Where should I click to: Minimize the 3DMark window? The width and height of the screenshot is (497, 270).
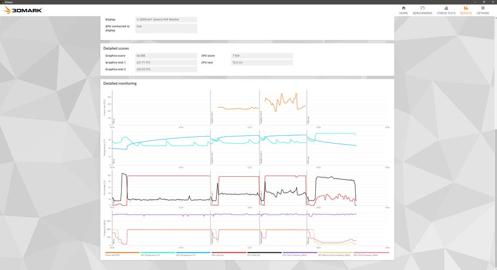[x=475, y=2]
